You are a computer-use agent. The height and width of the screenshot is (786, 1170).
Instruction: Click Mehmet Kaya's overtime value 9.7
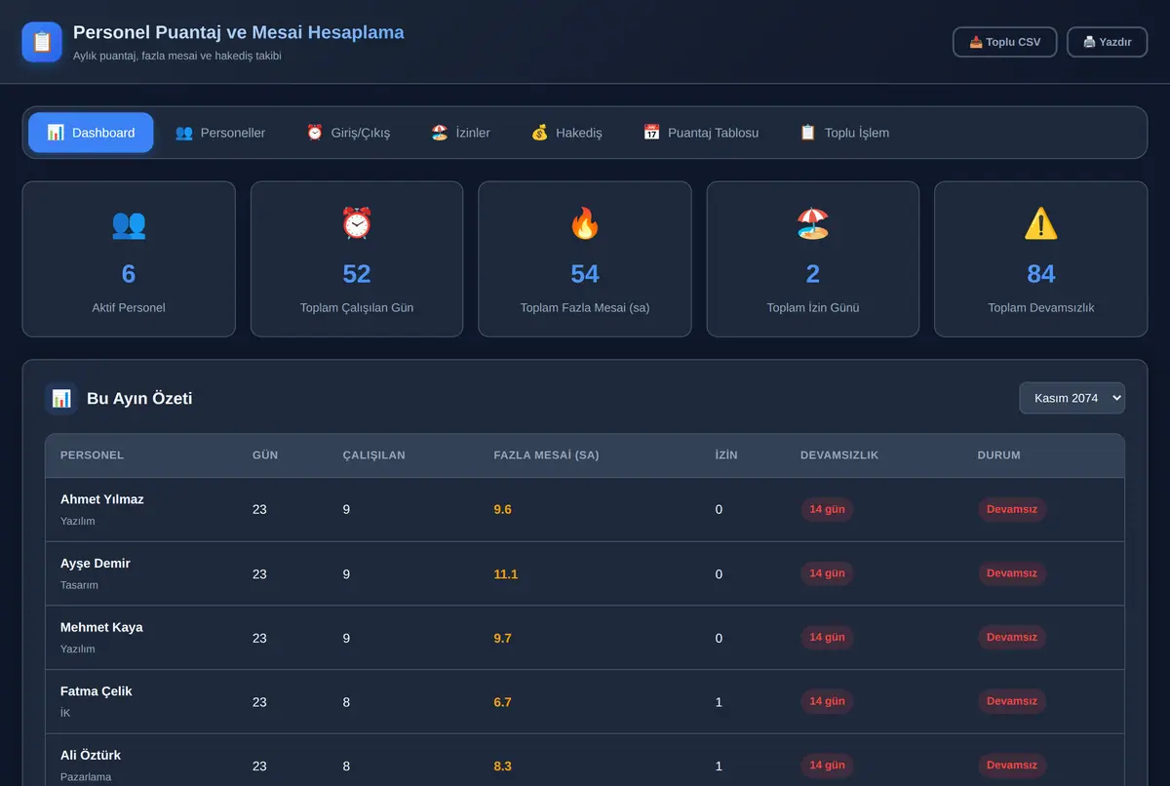pyautogui.click(x=503, y=638)
